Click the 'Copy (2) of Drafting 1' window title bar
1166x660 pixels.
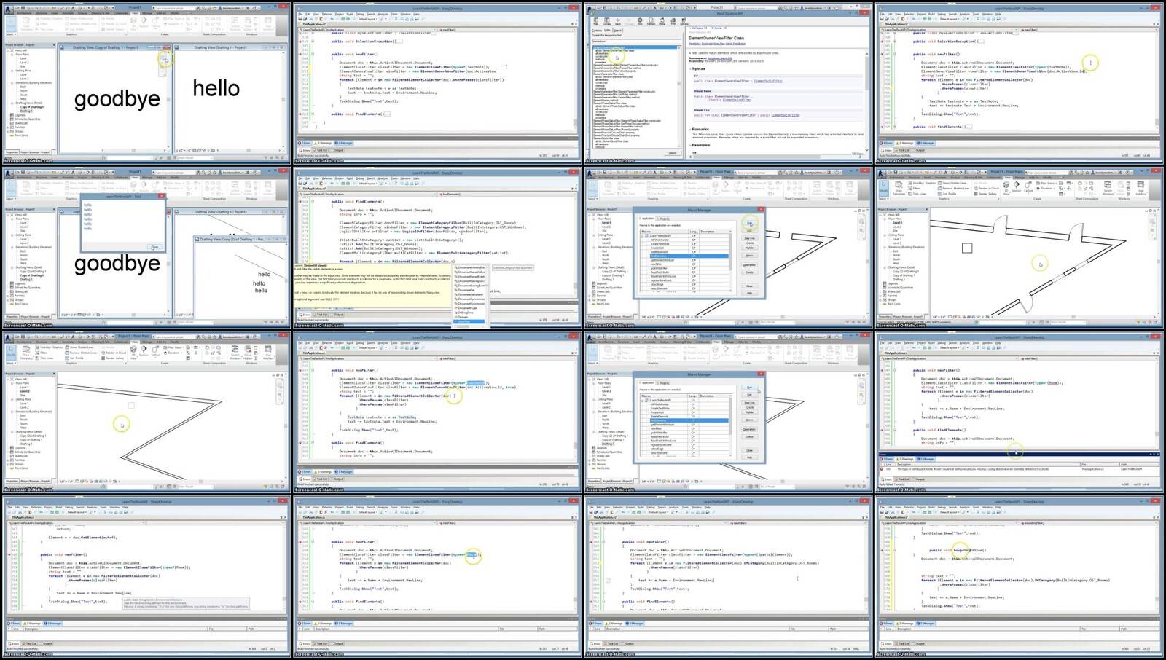pyautogui.click(x=240, y=239)
